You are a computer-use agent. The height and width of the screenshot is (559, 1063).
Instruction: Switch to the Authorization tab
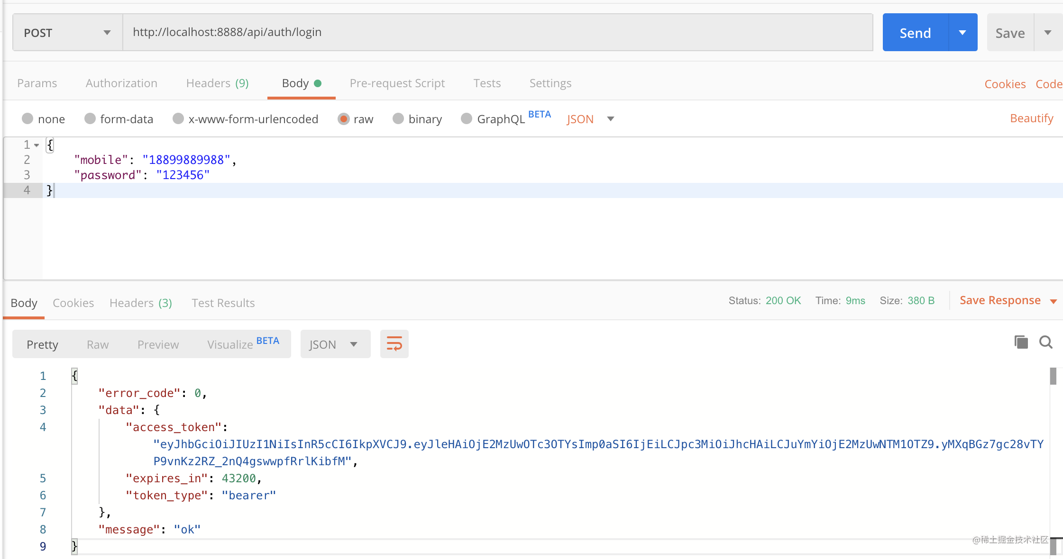pyautogui.click(x=121, y=83)
